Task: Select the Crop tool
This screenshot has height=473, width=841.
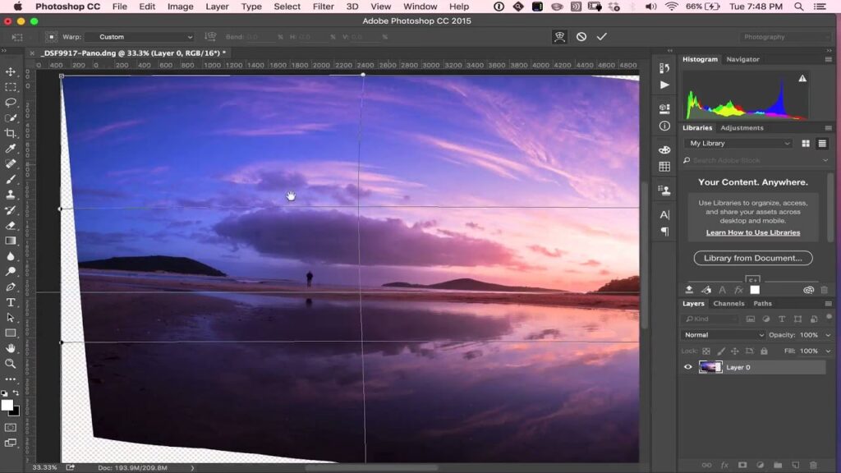Action: [11, 133]
